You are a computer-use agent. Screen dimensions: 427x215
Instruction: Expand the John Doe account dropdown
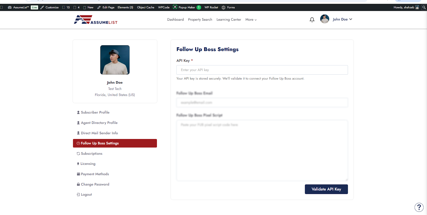(342, 19)
